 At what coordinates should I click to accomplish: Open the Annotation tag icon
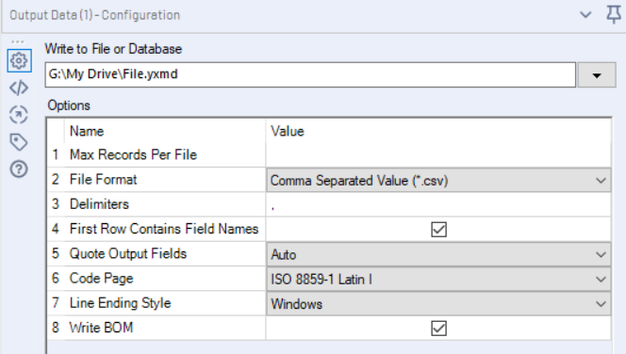(19, 142)
